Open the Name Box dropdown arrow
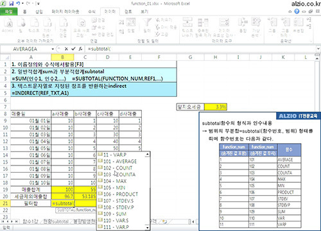Image resolution: width=321 pixels, height=231 pixels. (x=53, y=49)
